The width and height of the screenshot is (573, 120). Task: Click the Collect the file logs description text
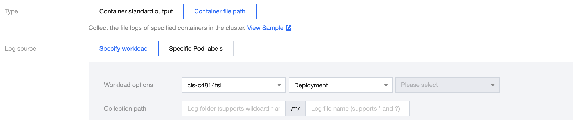167,28
